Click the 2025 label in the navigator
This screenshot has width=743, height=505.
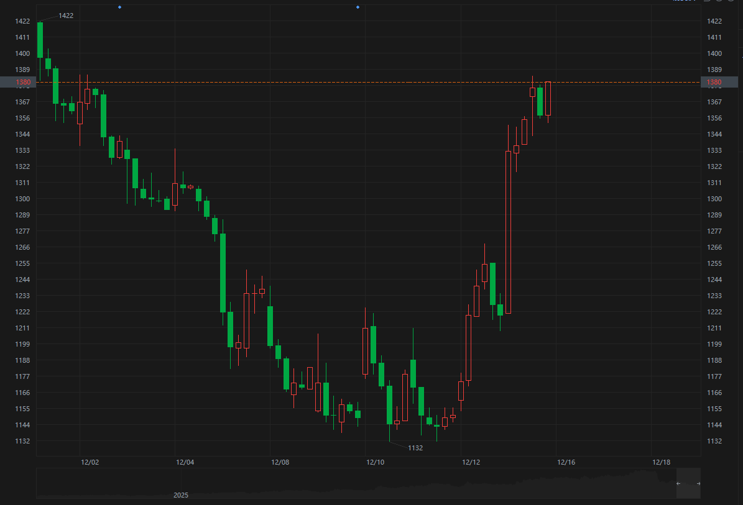[181, 495]
